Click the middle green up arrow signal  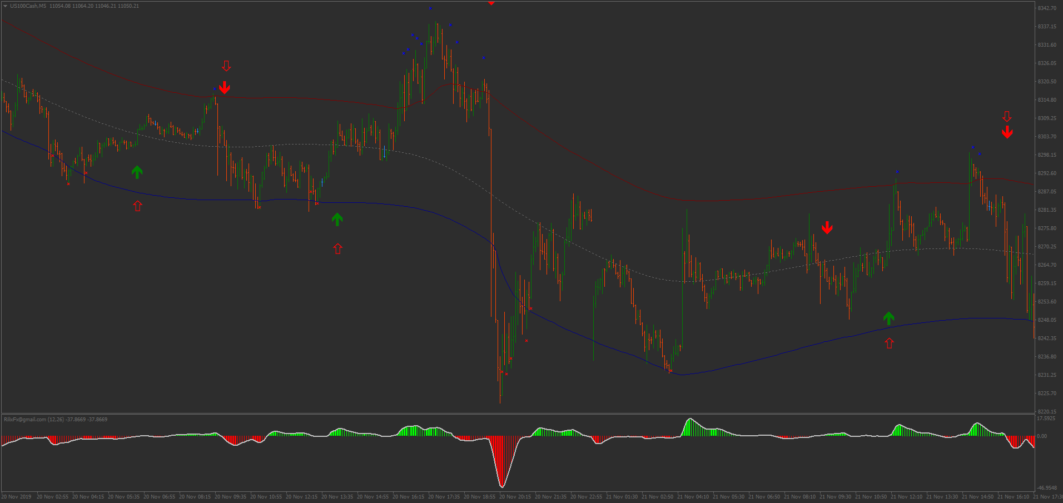pos(337,220)
